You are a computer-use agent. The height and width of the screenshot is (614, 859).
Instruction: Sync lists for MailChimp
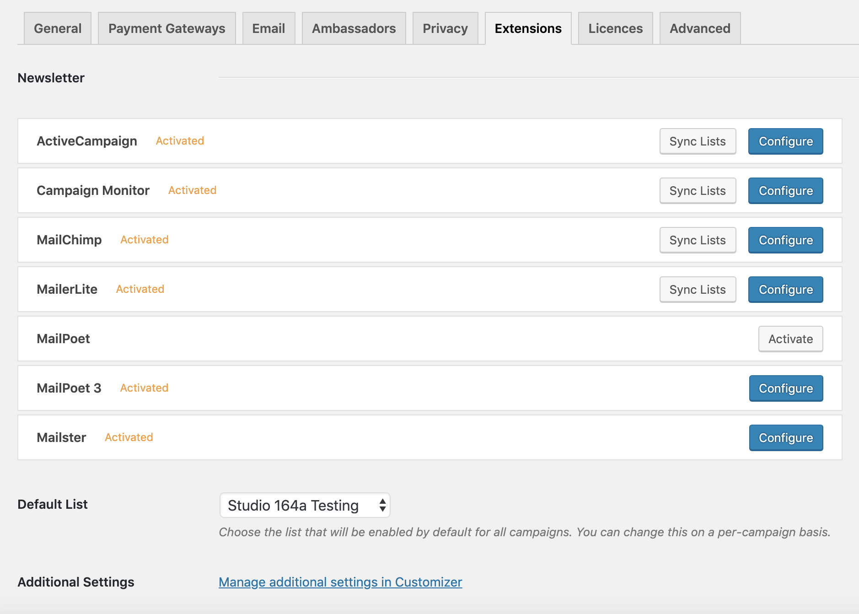pos(698,240)
